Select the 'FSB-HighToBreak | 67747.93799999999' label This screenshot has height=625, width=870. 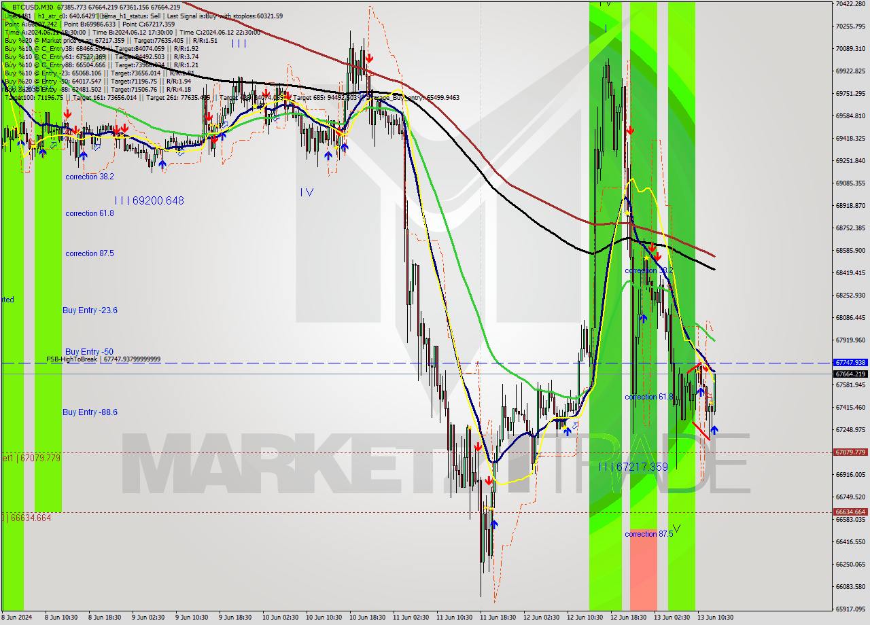(x=103, y=359)
